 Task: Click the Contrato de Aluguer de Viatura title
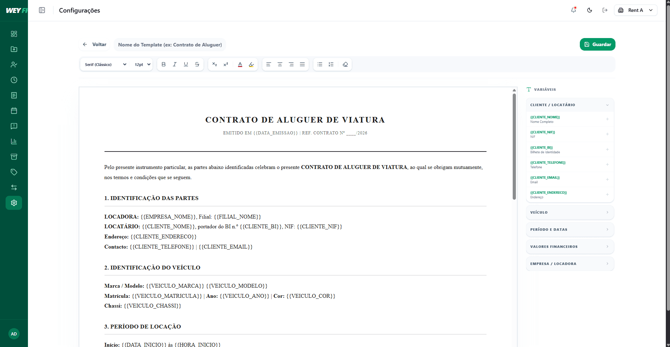pos(295,120)
